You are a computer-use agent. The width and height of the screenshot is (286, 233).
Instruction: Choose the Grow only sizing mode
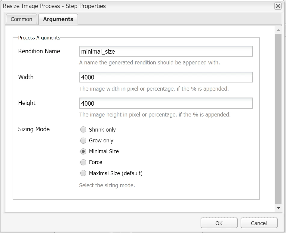pos(83,141)
